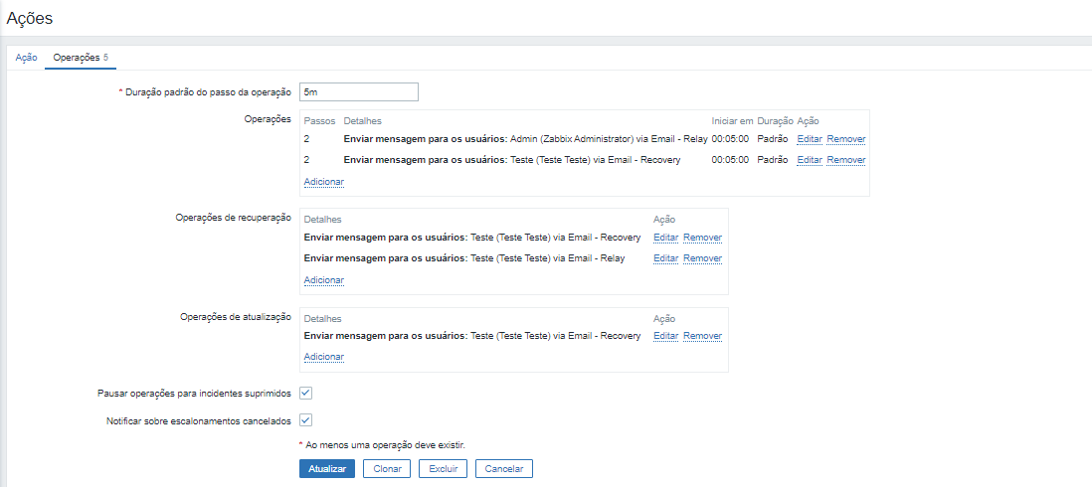Edit the Teste Email - Recovery step operation
This screenshot has height=487, width=1092.
(810, 160)
